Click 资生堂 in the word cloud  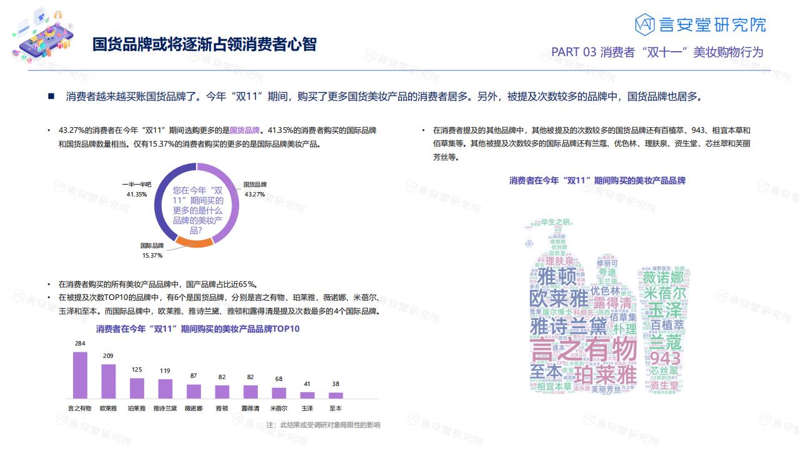click(664, 385)
